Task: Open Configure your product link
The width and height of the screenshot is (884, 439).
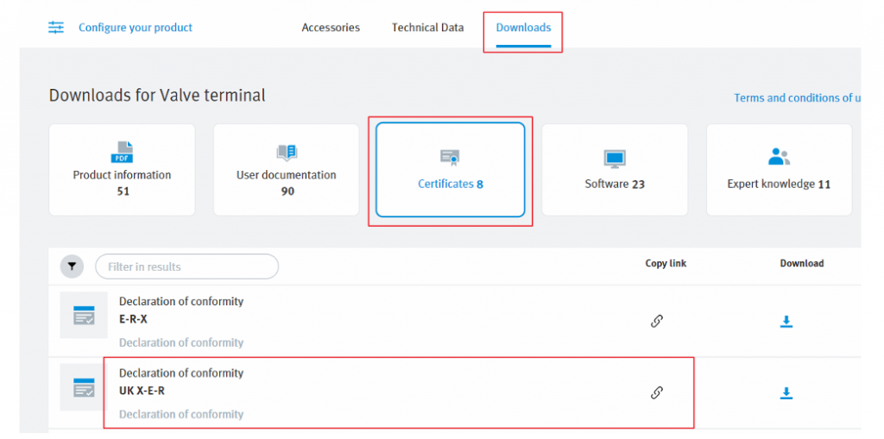Action: click(136, 28)
